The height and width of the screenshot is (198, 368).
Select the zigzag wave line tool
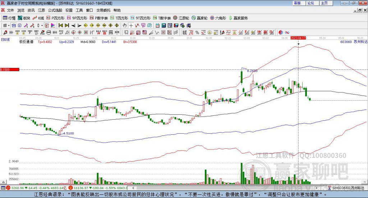(x=157, y=33)
